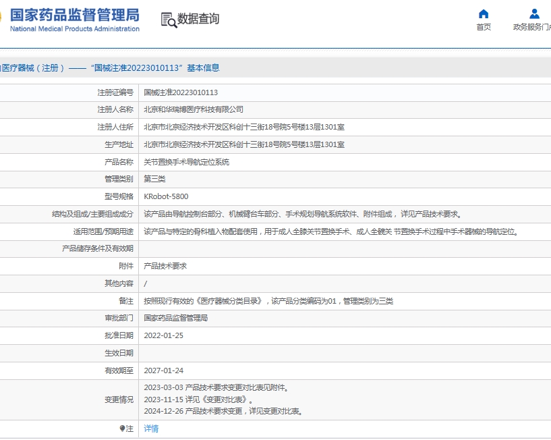
Task: Click the 国家药品监督管理局 logo
Action: coord(74,15)
